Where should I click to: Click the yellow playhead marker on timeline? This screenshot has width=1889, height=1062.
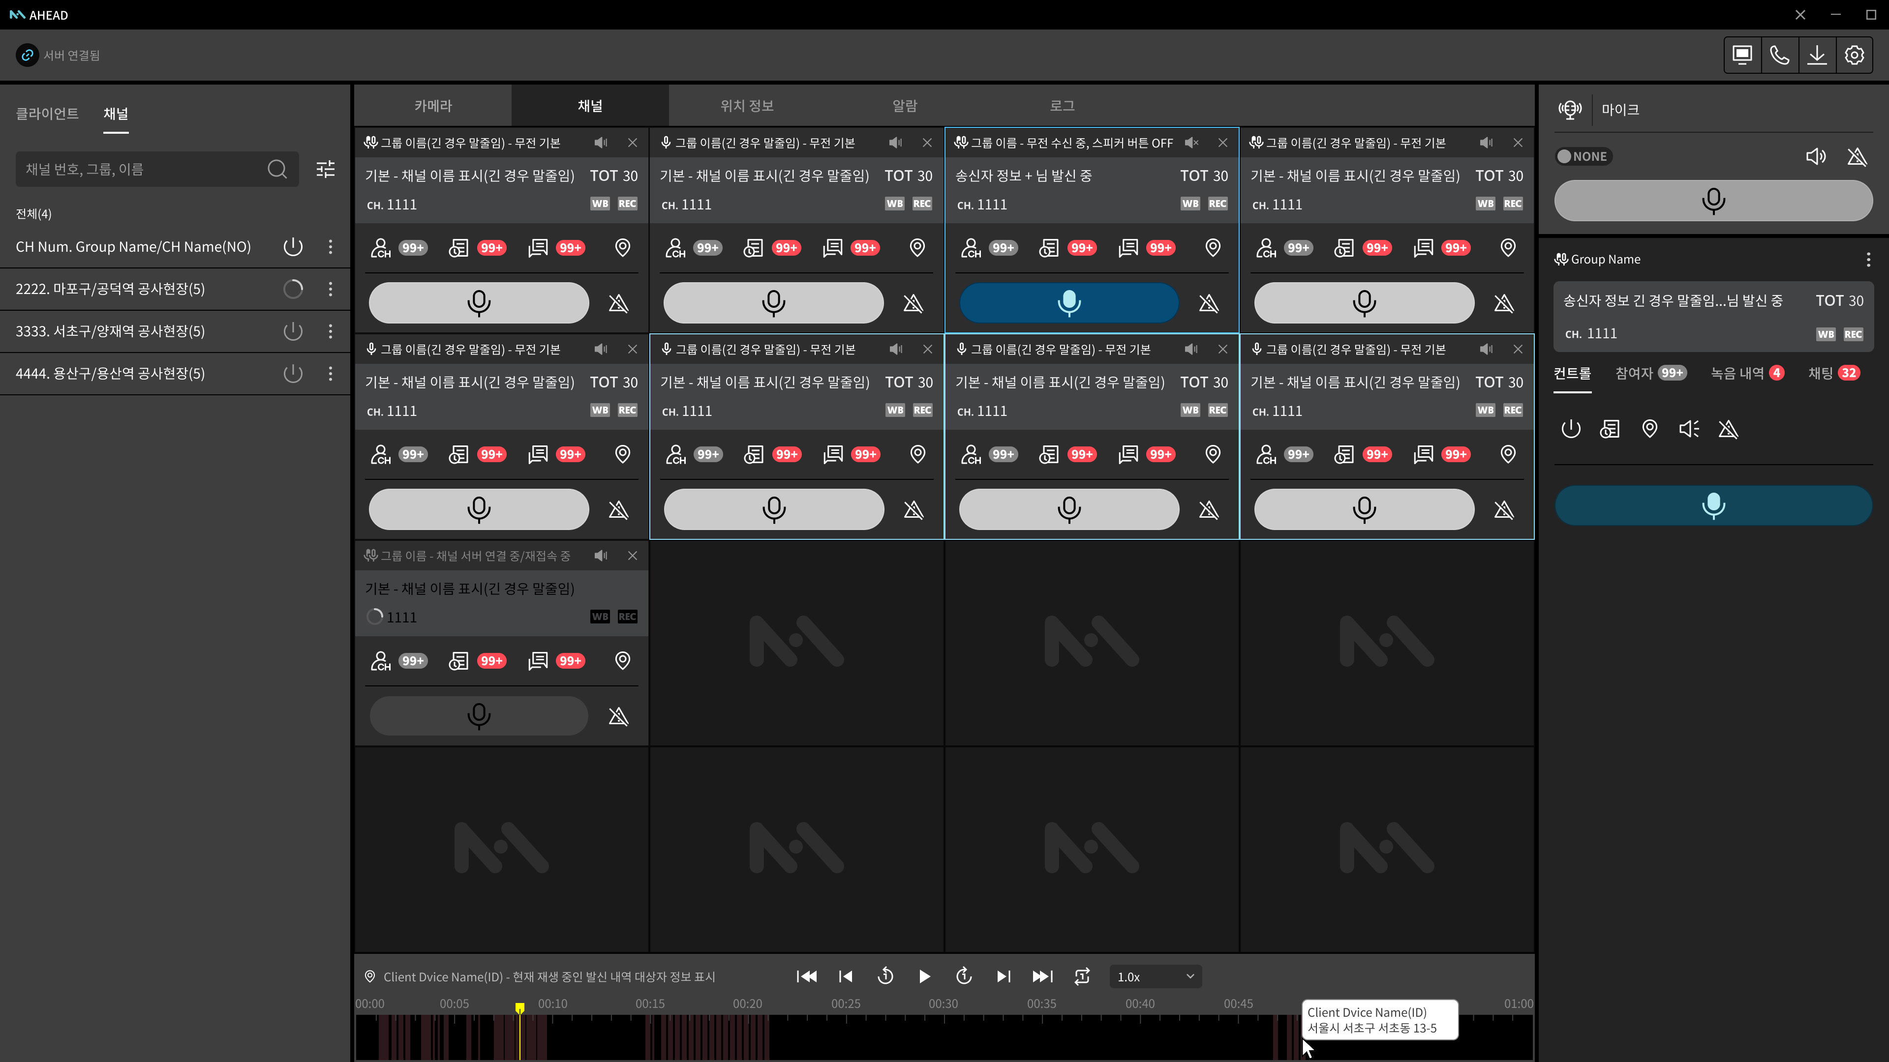point(520,1008)
